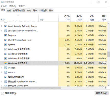Switch to the 性能 tab
The height and width of the screenshot is (97, 110).
pos(9,10)
